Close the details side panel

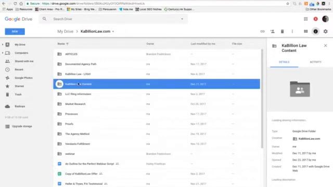[325, 46]
